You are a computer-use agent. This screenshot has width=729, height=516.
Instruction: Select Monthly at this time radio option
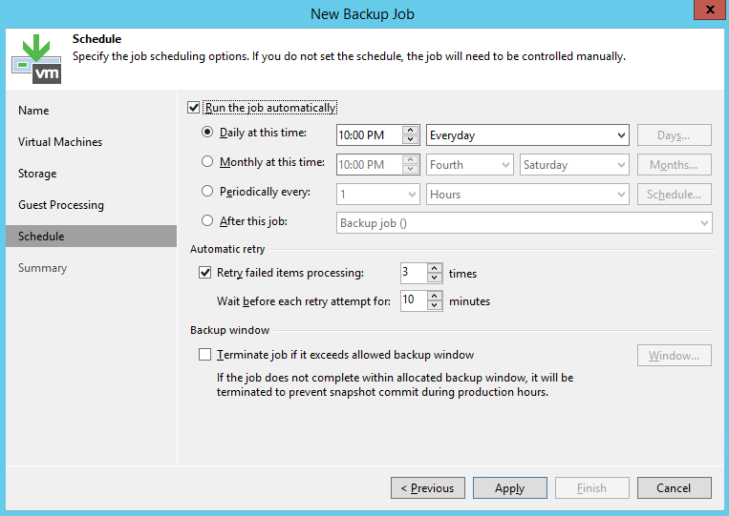coord(207,163)
